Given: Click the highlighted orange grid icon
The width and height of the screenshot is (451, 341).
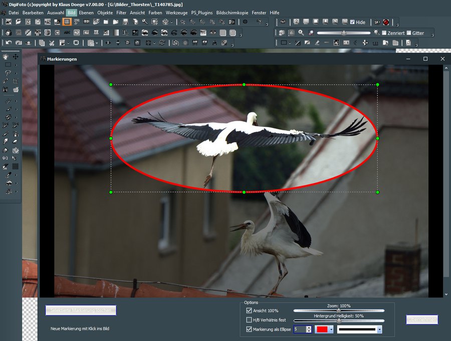Looking at the screenshot, I should coord(67,22).
